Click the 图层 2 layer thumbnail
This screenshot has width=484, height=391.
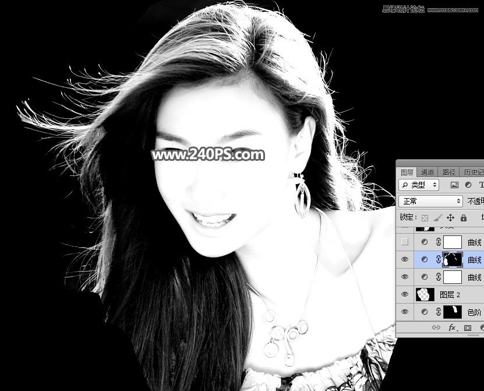pos(424,295)
